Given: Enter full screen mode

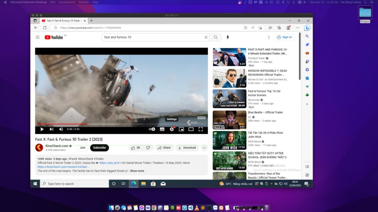Looking at the screenshot, I should coord(200,129).
